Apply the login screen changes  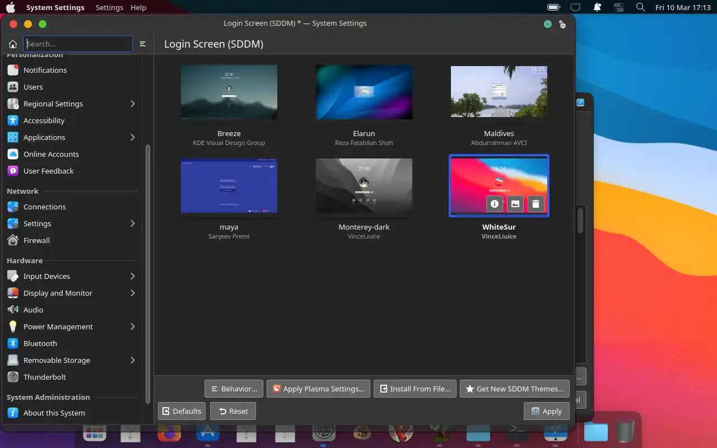point(546,411)
